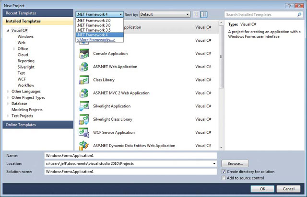Viewport: 307px width, 197px height.
Task: Expand the Database tree node
Action: click(x=8, y=104)
